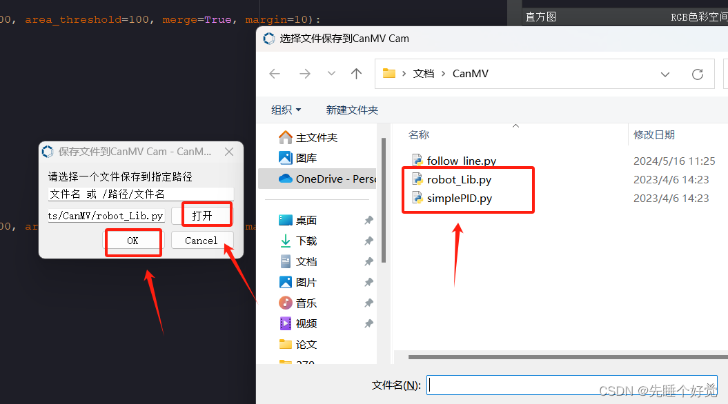Click CanMV logo in small dialog title
The height and width of the screenshot is (404, 728).
point(48,152)
